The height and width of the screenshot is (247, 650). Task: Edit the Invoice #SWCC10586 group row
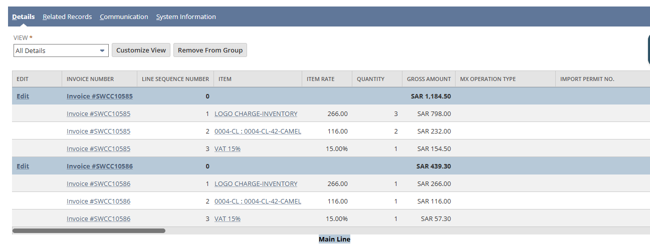pyautogui.click(x=23, y=166)
